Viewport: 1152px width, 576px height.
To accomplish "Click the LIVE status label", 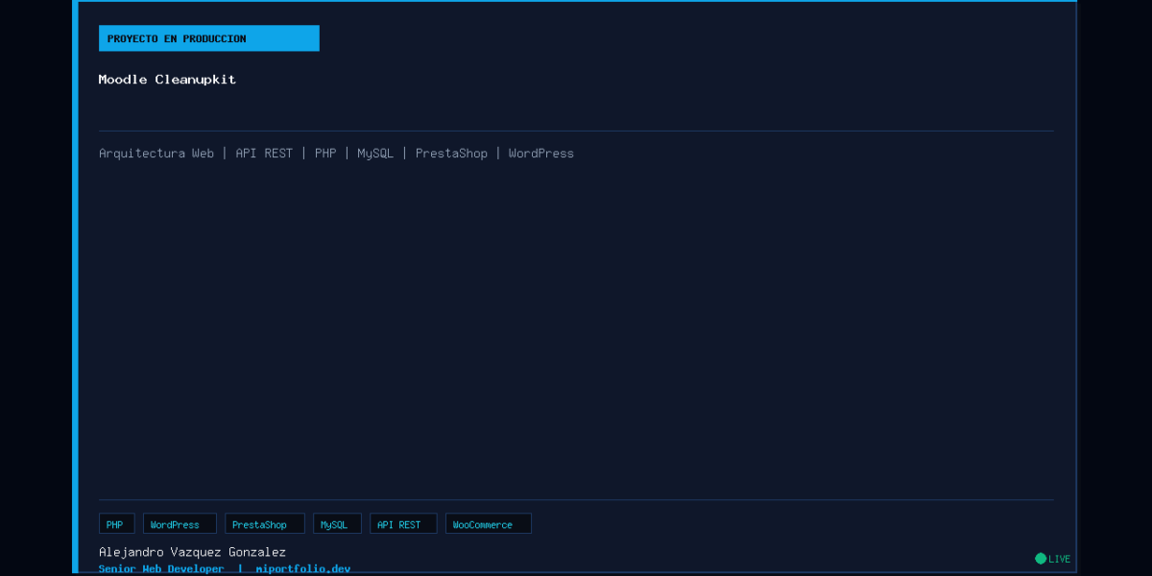I will pyautogui.click(x=1059, y=559).
